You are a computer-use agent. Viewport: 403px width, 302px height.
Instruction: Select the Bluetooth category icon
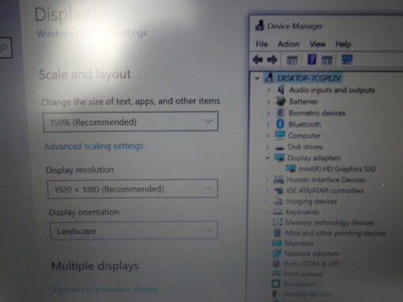pos(281,124)
